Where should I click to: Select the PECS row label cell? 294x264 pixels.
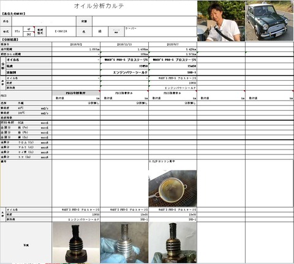[26, 96]
